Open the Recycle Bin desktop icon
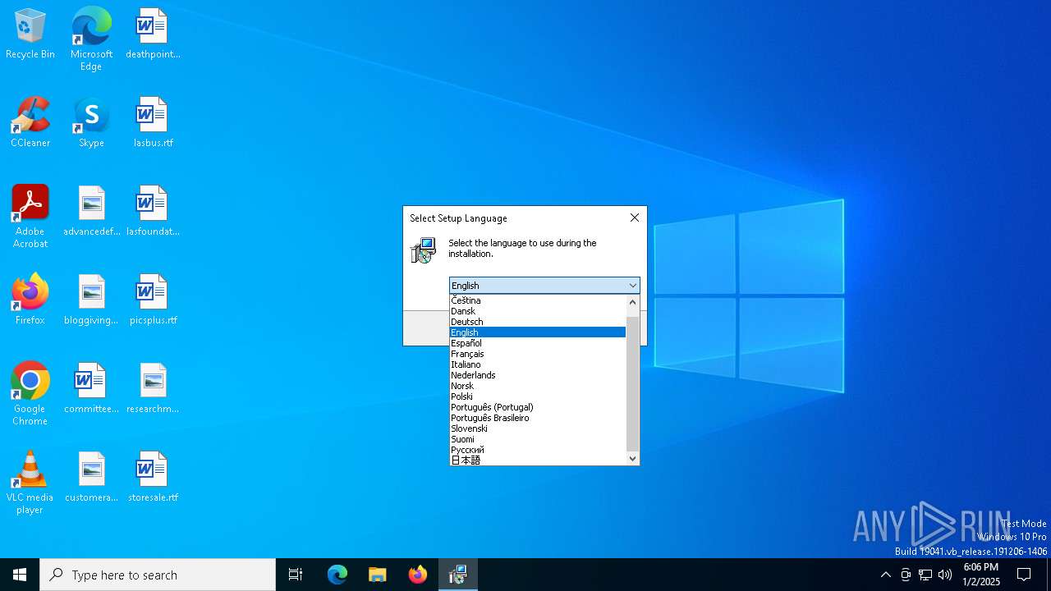Image resolution: width=1051 pixels, height=591 pixels. [x=30, y=34]
